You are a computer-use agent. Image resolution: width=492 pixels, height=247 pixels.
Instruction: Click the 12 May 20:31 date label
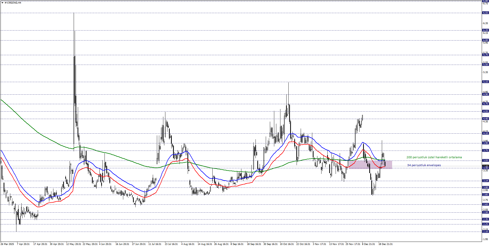(x=74, y=244)
